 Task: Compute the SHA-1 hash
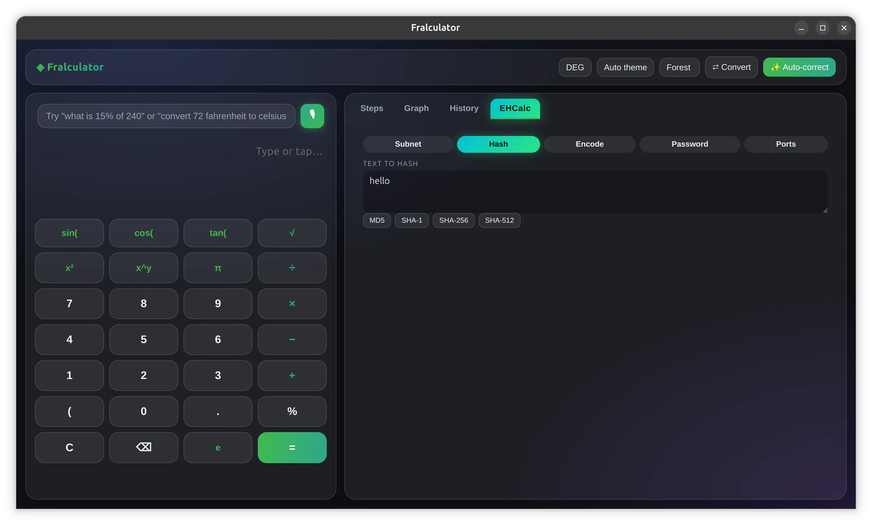[412, 220]
